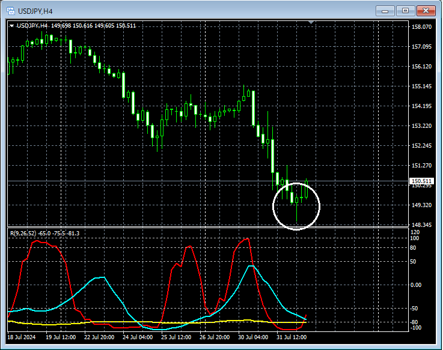Click the 149.320 price scale label
443x350 pixels.
coord(421,205)
